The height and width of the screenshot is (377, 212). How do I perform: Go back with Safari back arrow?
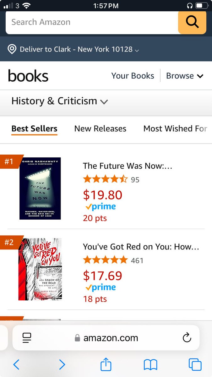click(16, 364)
